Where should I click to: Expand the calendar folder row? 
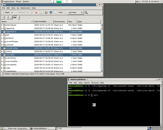coord(2,45)
